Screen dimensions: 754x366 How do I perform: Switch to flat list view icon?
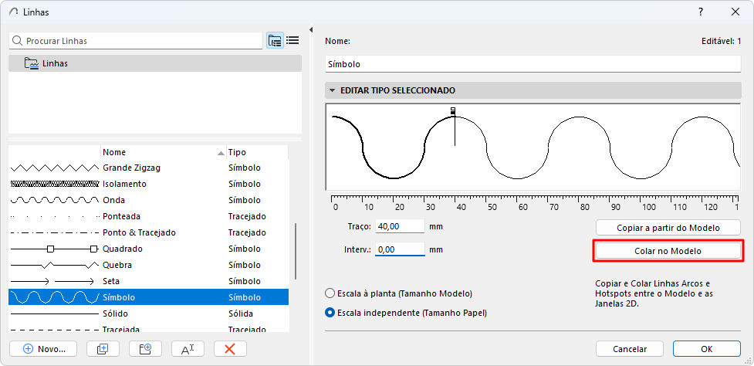click(x=292, y=41)
